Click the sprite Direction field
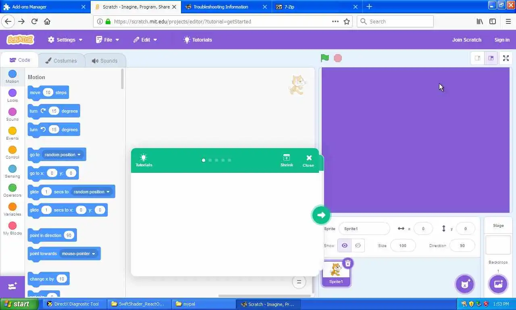Viewport: 516px width, 310px height. 462,245
